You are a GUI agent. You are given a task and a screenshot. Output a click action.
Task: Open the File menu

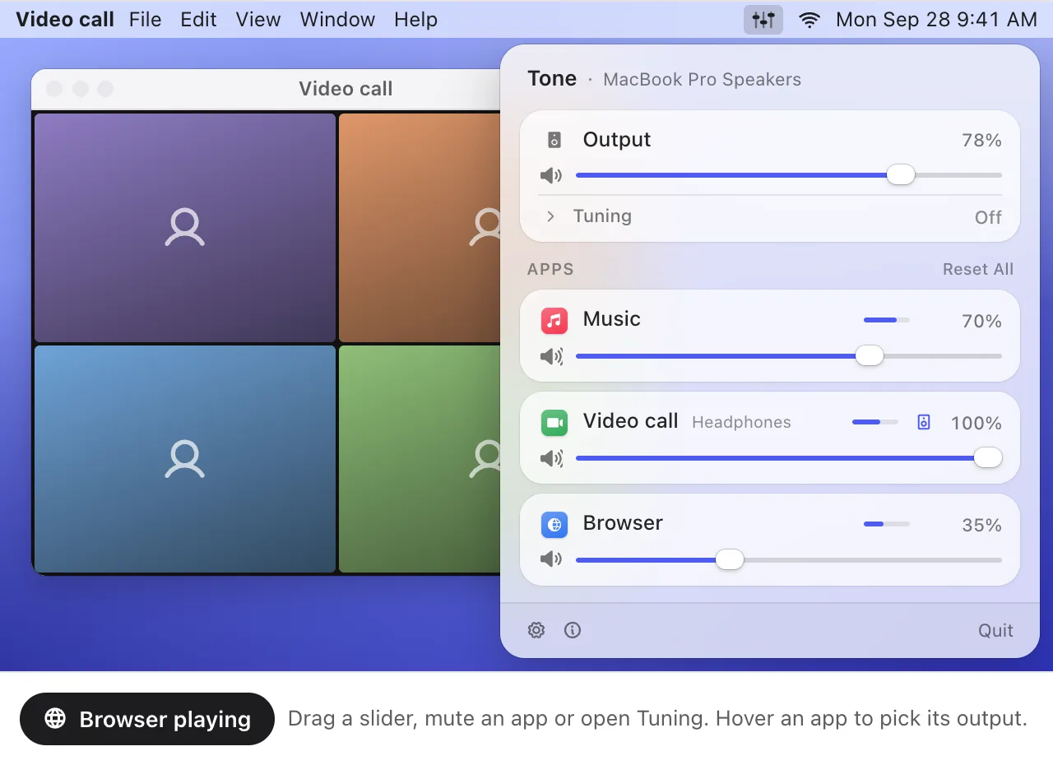146,20
